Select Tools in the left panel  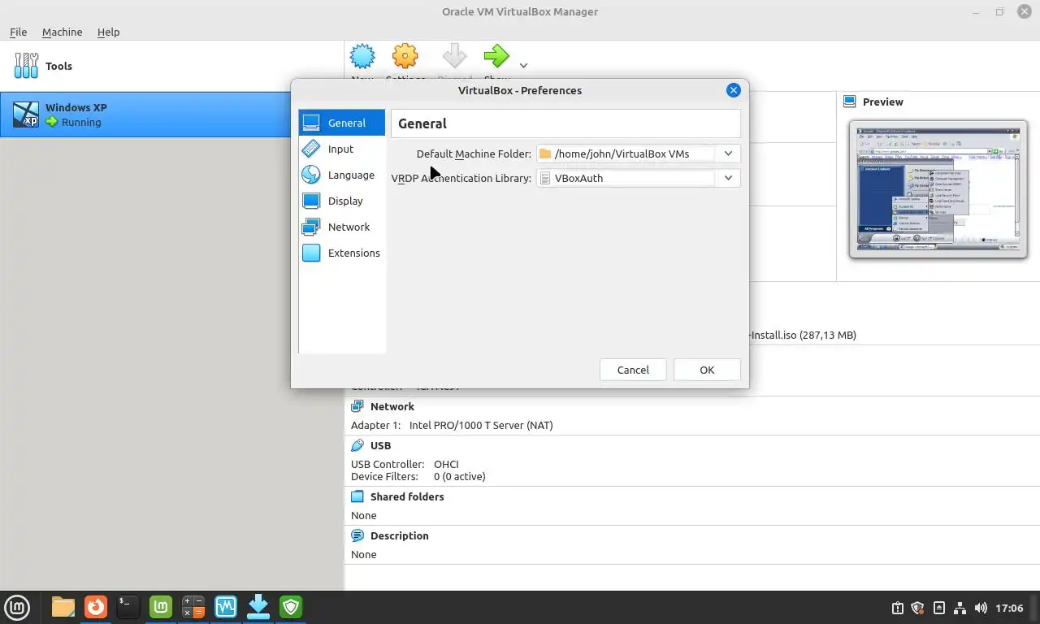click(x=172, y=66)
